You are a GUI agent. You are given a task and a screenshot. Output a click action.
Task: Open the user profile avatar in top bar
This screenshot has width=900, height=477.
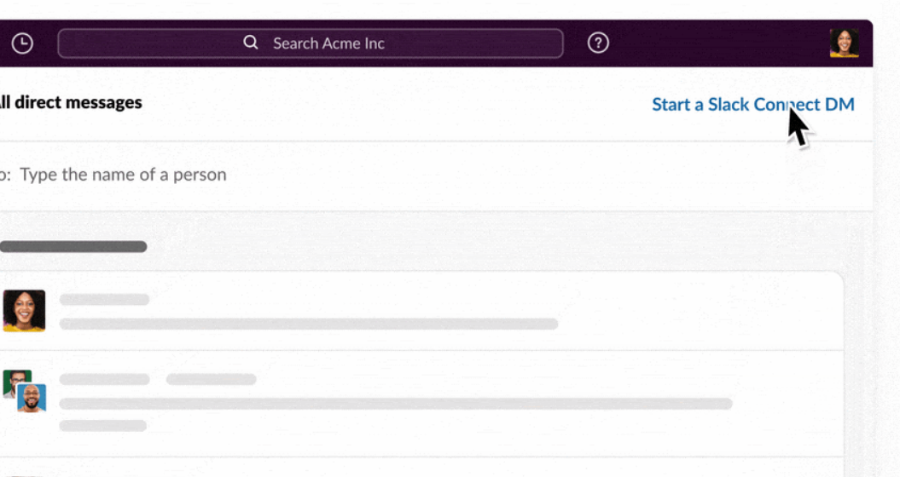[x=845, y=43]
